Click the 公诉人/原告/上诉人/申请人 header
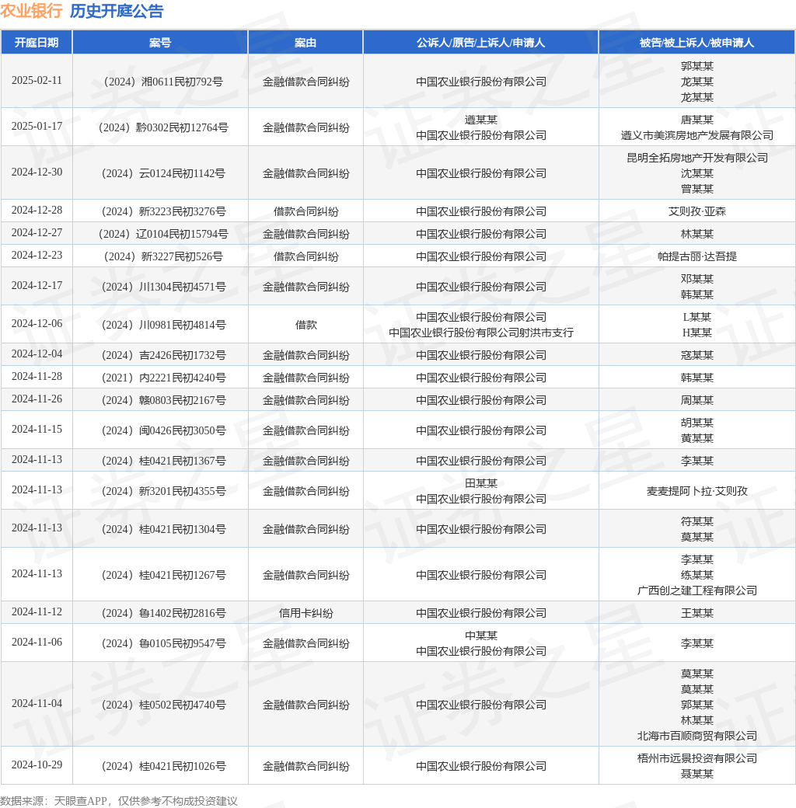This screenshot has height=808, width=796. pyautogui.click(x=480, y=43)
